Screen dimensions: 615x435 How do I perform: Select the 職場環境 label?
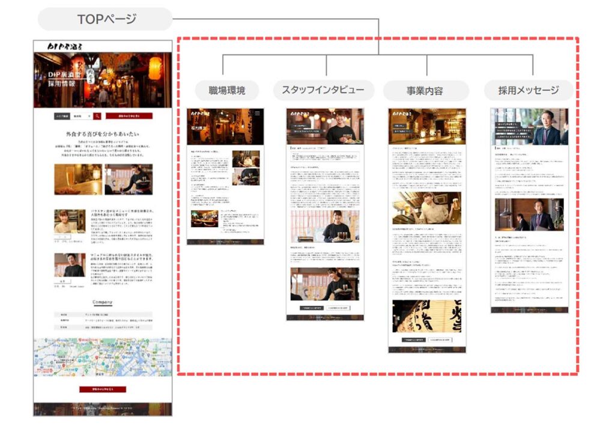(x=226, y=91)
